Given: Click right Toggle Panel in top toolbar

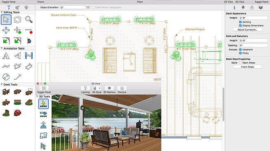Looking at the screenshot, I should [x=261, y=2].
